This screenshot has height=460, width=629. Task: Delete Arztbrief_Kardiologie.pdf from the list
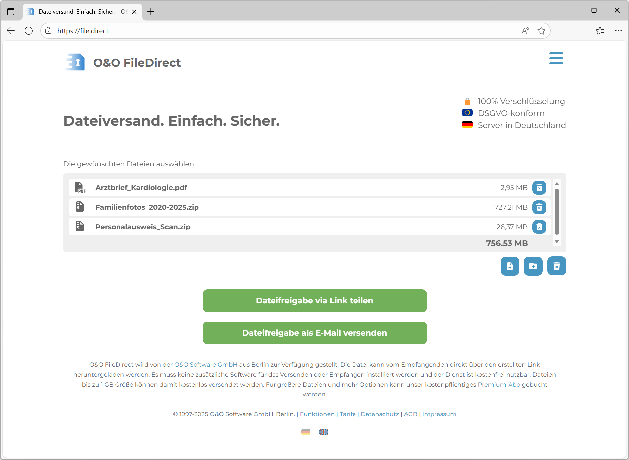[x=539, y=188]
